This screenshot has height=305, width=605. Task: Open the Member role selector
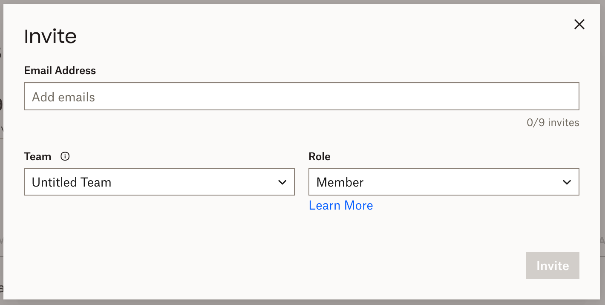[444, 182]
